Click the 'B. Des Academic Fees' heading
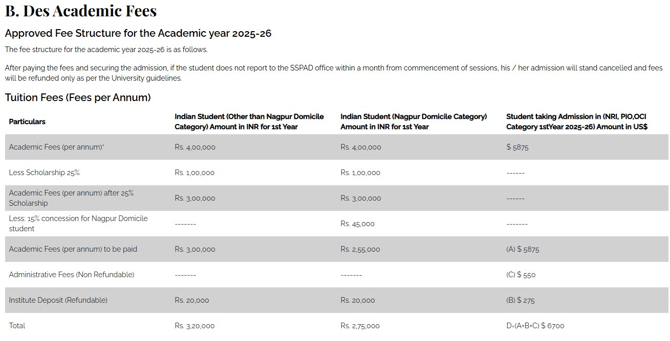 pyautogui.click(x=81, y=11)
